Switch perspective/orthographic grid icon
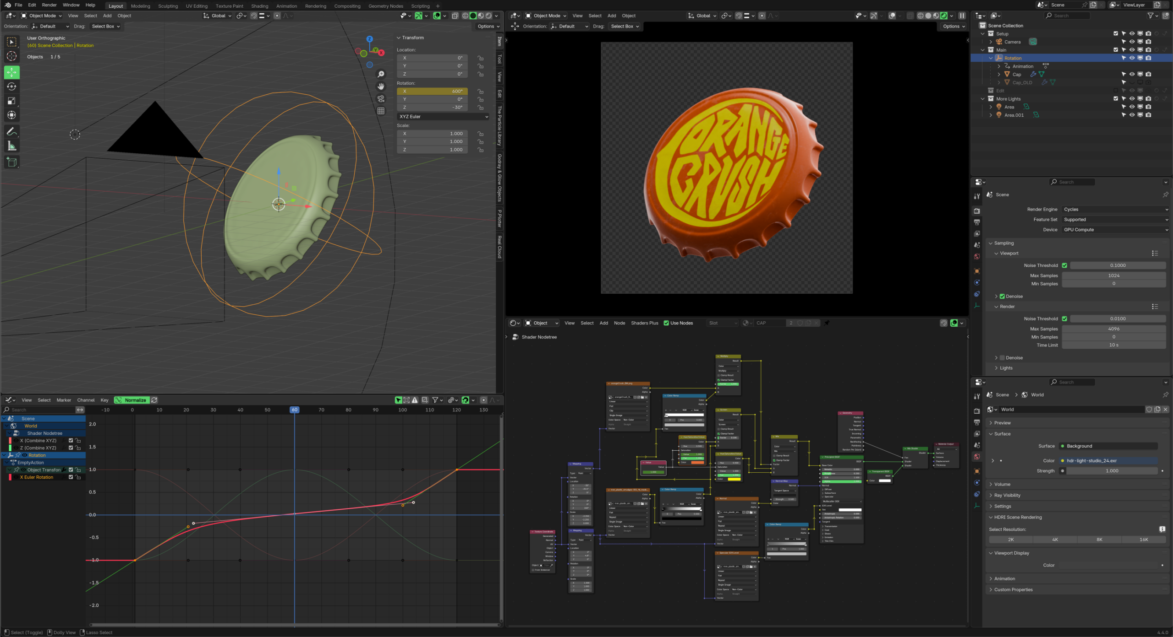This screenshot has height=637, width=1173. click(381, 111)
